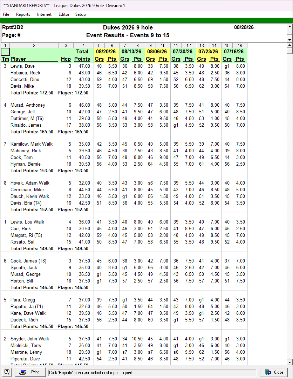Click the header pane scroll-down arrow
Screen dimensions: 293x379
[x=289, y=40]
